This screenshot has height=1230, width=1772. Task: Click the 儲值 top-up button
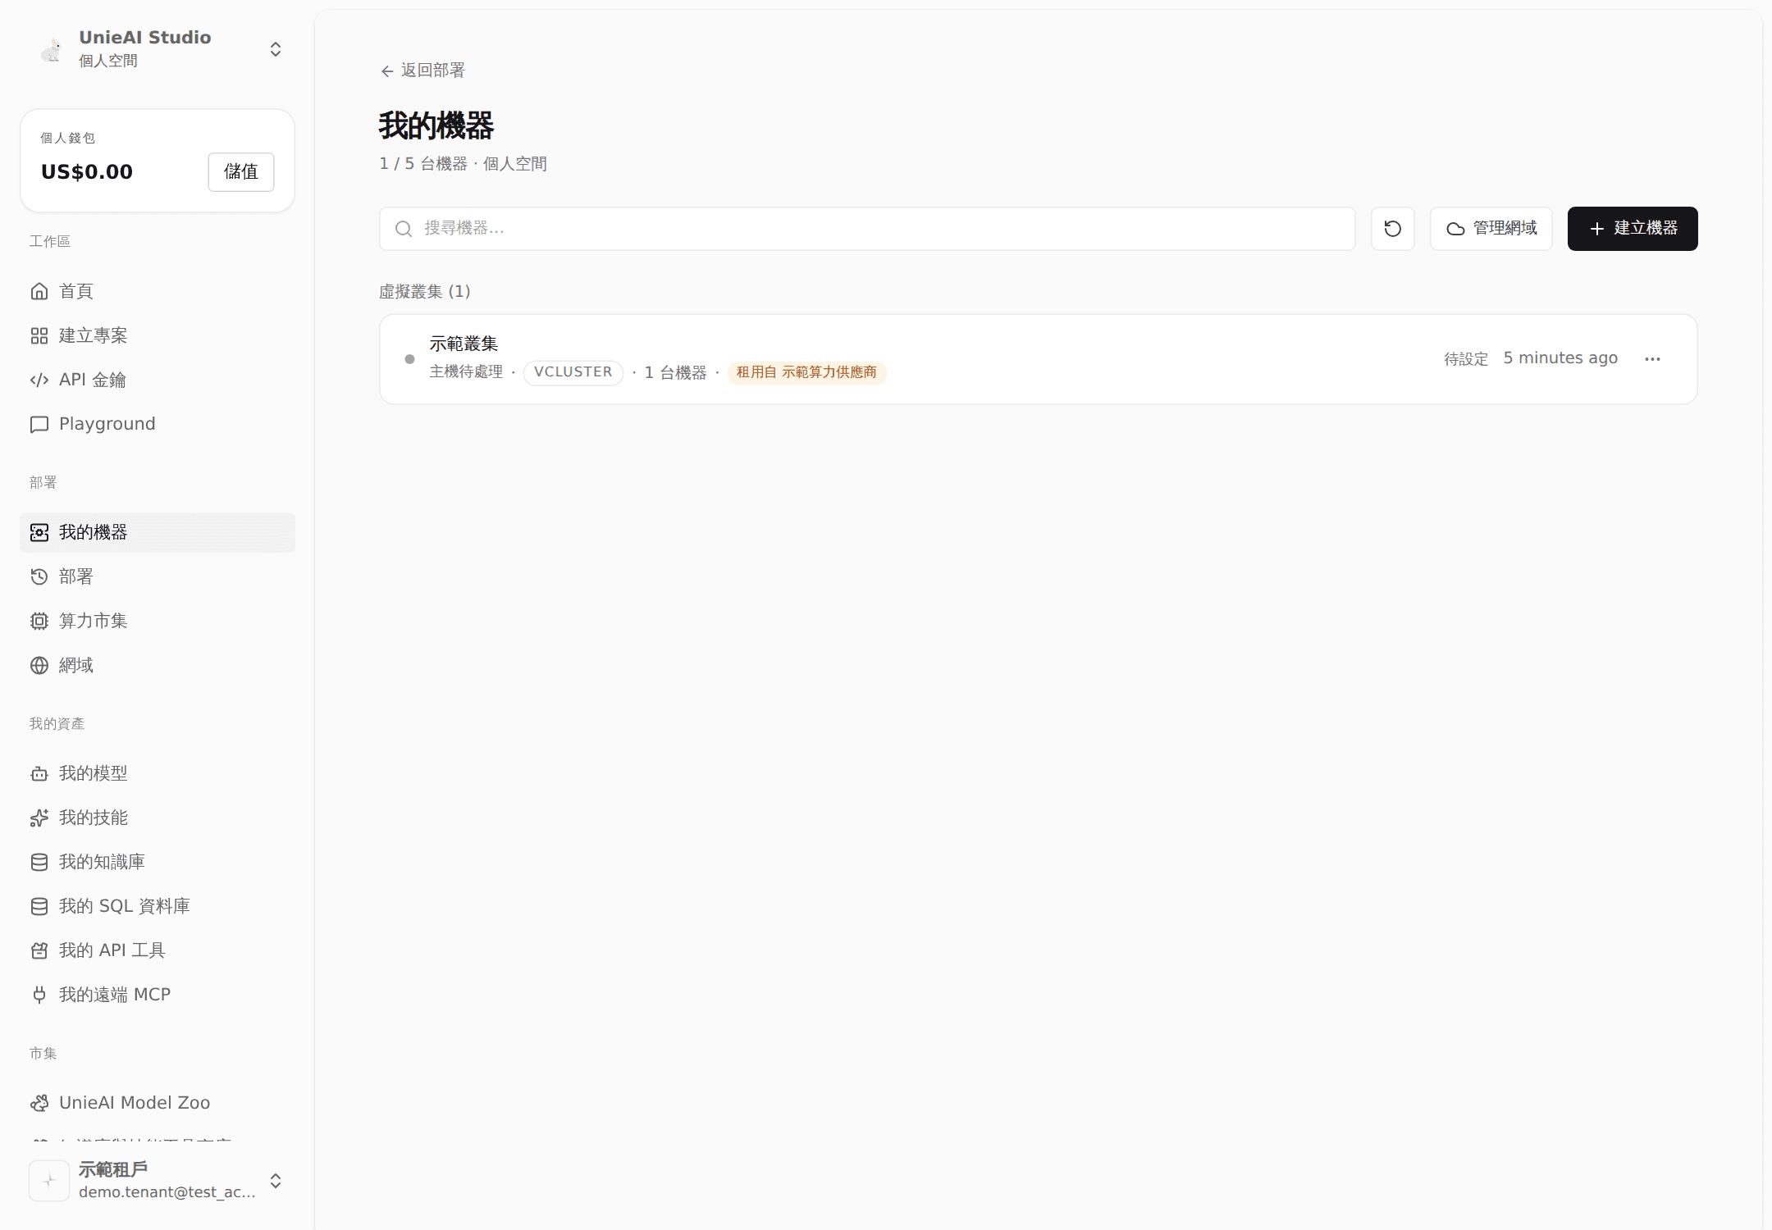pyautogui.click(x=241, y=172)
